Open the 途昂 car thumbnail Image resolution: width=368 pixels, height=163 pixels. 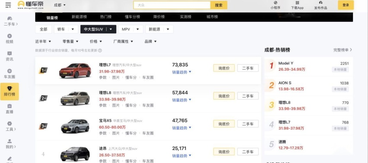click(75, 154)
